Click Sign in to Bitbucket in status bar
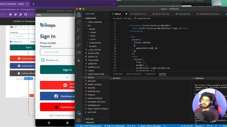 [114, 126]
